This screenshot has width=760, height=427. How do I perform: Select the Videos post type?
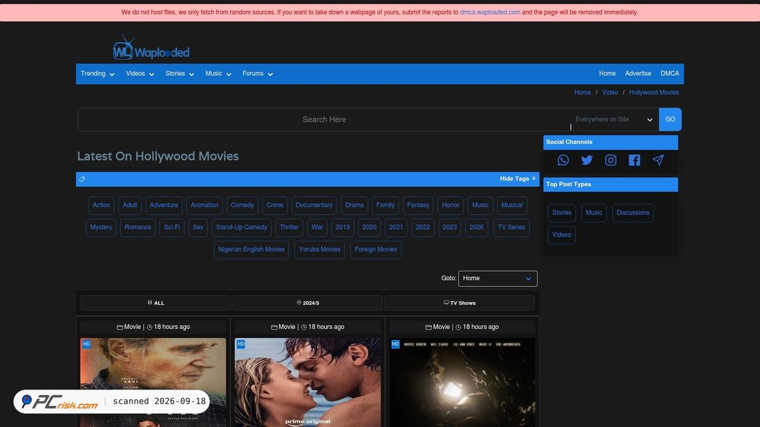561,235
